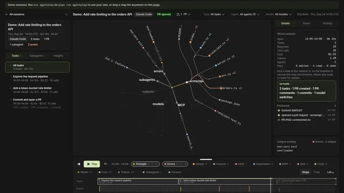
Task: Open PR #142 commented on entry
Action: 306,120
